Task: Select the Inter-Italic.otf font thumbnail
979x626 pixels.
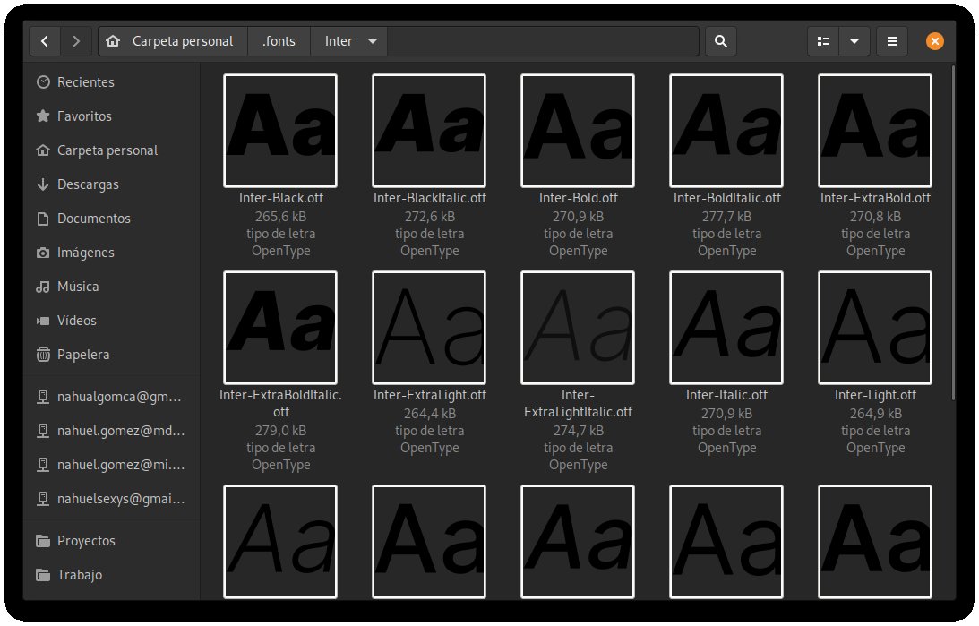Action: pos(726,328)
